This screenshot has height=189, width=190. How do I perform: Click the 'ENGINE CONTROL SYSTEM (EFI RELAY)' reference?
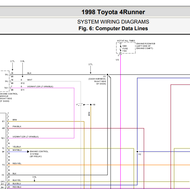coord(39,154)
